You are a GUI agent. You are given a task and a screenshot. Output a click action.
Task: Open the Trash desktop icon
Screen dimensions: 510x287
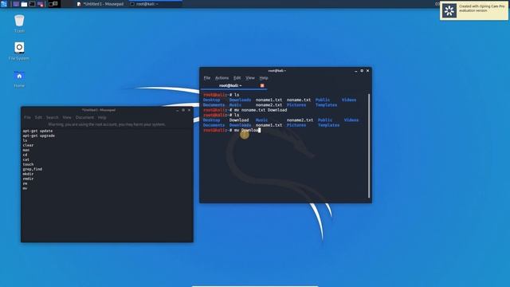point(19,23)
